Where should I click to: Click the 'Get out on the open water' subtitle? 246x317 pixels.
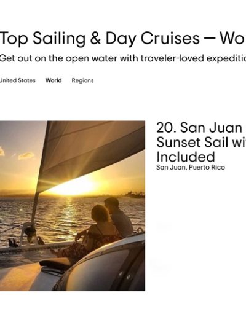click(x=123, y=58)
